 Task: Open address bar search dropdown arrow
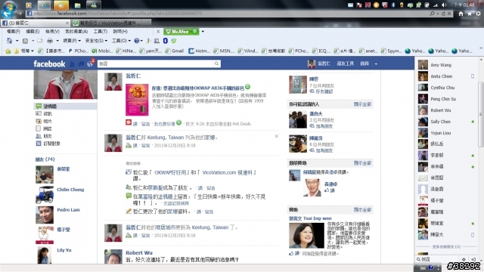[x=437, y=14]
